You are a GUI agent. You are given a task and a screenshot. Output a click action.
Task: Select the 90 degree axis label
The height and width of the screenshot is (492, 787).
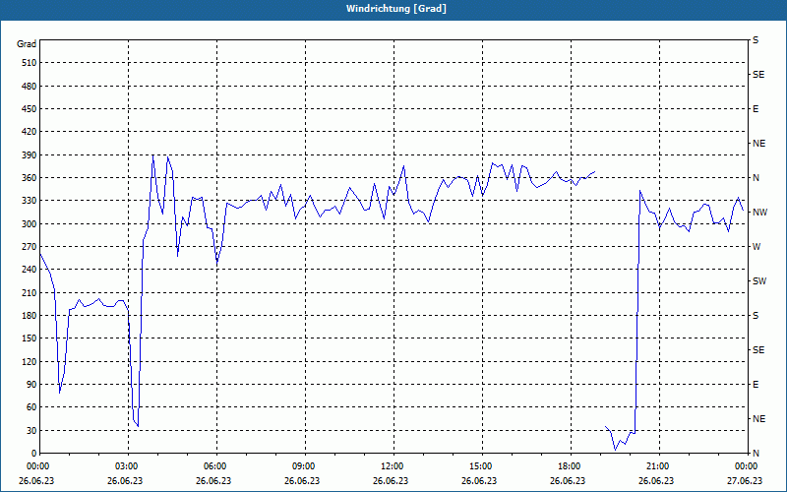[30, 385]
